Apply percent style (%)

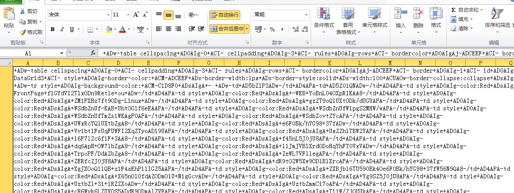[x=272, y=29]
